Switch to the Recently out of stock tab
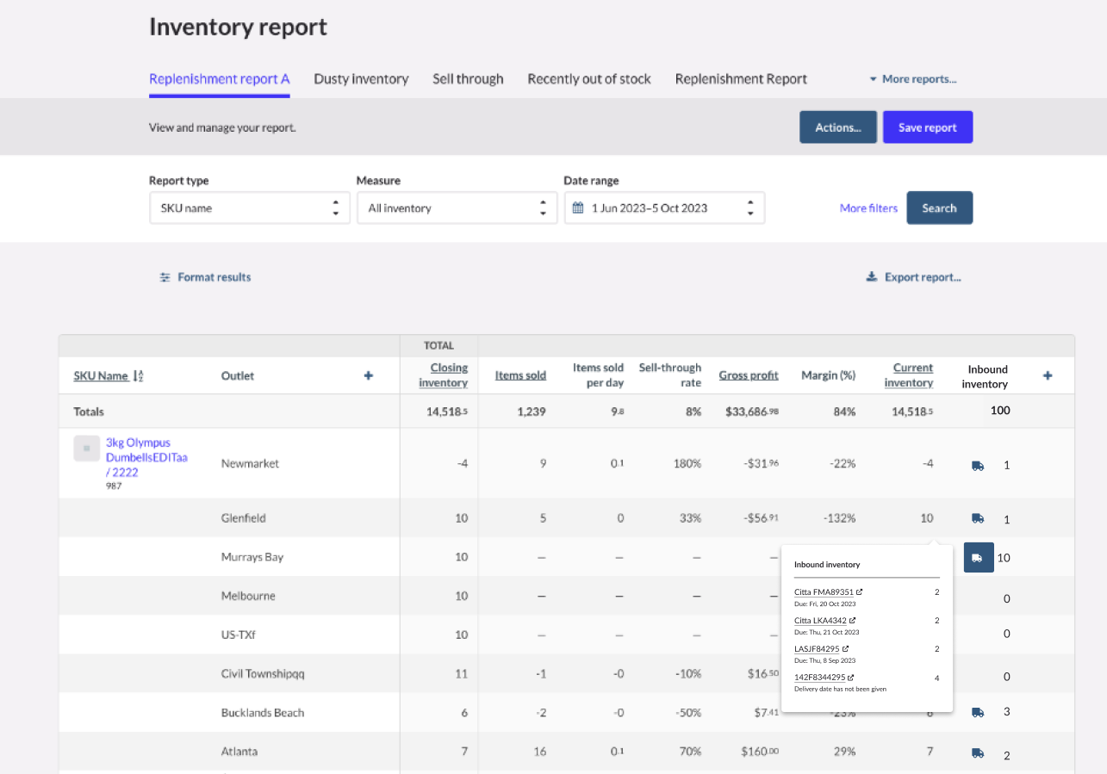Image resolution: width=1107 pixels, height=774 pixels. click(589, 78)
